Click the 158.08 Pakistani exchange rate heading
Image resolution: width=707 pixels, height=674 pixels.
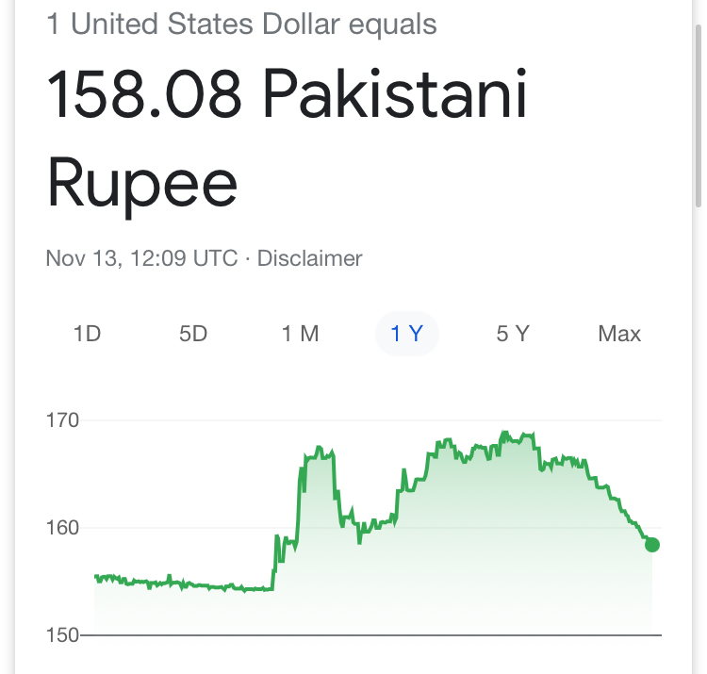point(287,94)
